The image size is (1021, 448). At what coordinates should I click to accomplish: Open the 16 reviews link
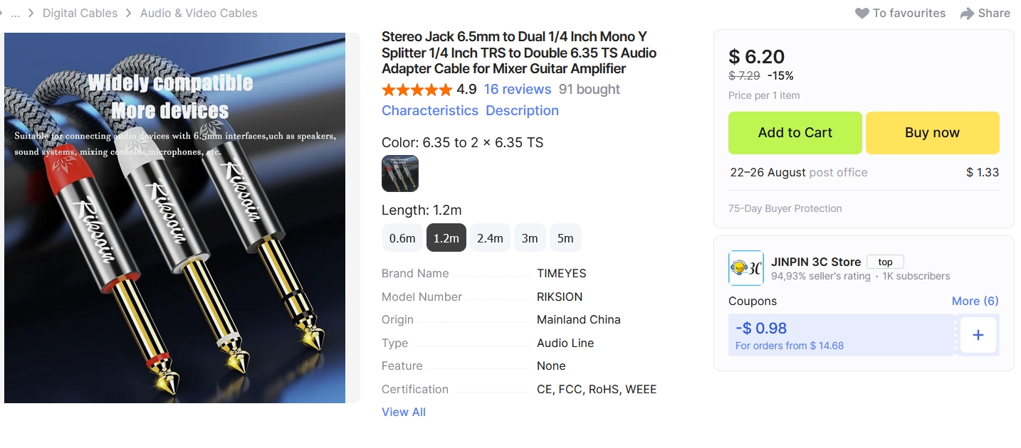pyautogui.click(x=518, y=89)
